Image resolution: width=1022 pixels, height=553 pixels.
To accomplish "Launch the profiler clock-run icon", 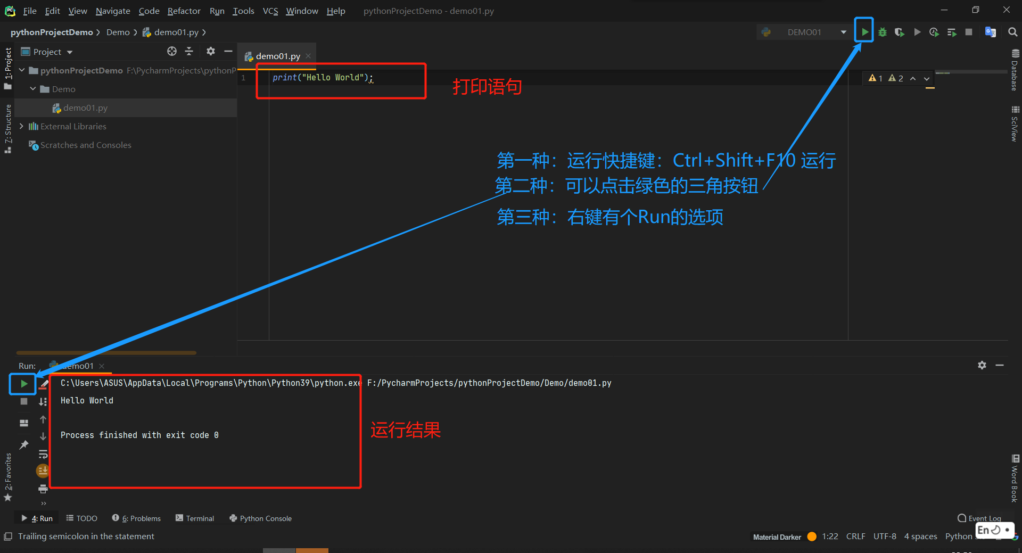I will point(934,32).
